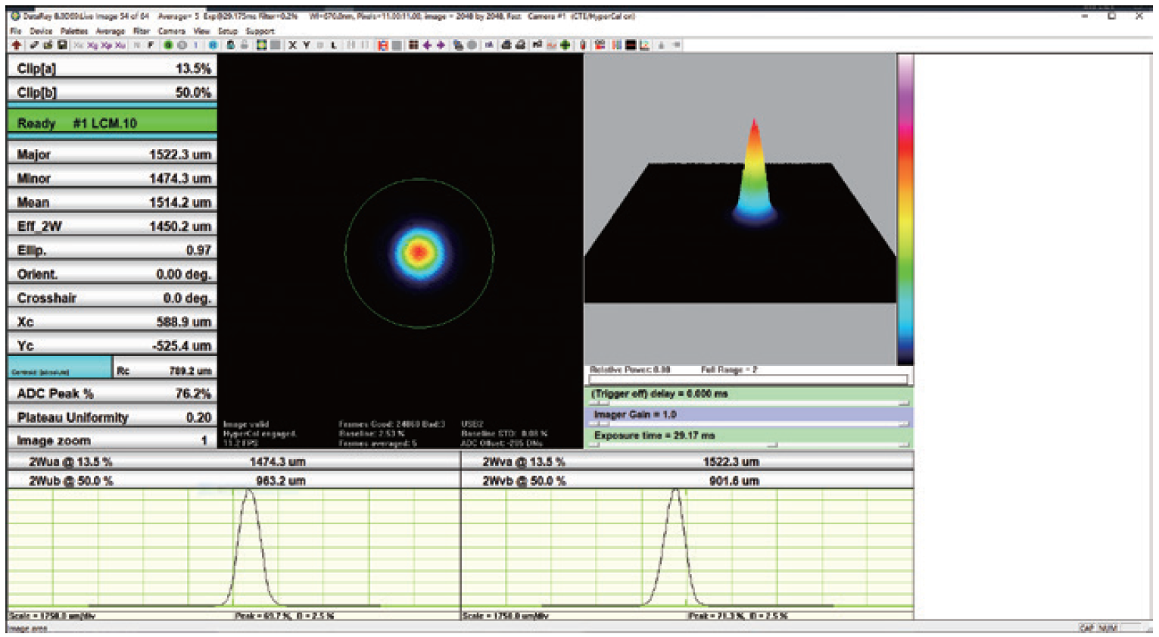Click the green crosshair target icon
This screenshot has width=1159, height=637.
565,45
